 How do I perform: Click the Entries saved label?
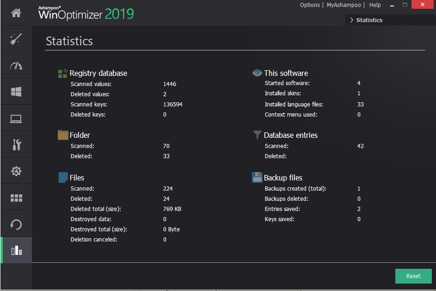click(282, 209)
